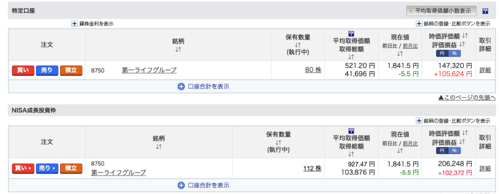Open the 売り dropdown in NISA row

coord(47,168)
